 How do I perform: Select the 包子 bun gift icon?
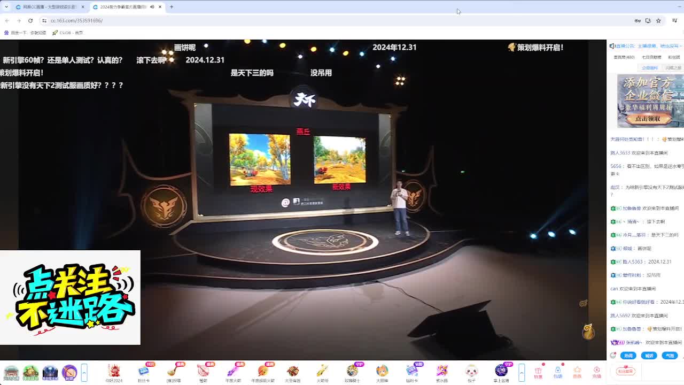[471, 371]
